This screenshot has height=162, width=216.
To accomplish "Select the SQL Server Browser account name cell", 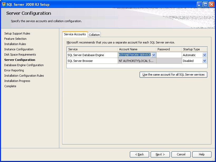I will [137, 61].
